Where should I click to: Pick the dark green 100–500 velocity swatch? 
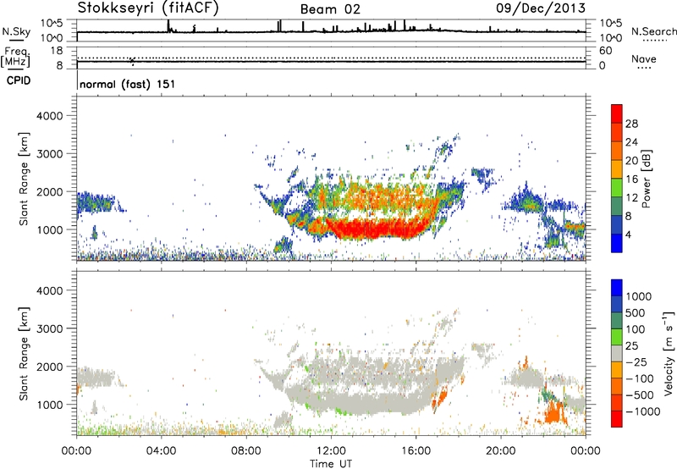(617, 321)
